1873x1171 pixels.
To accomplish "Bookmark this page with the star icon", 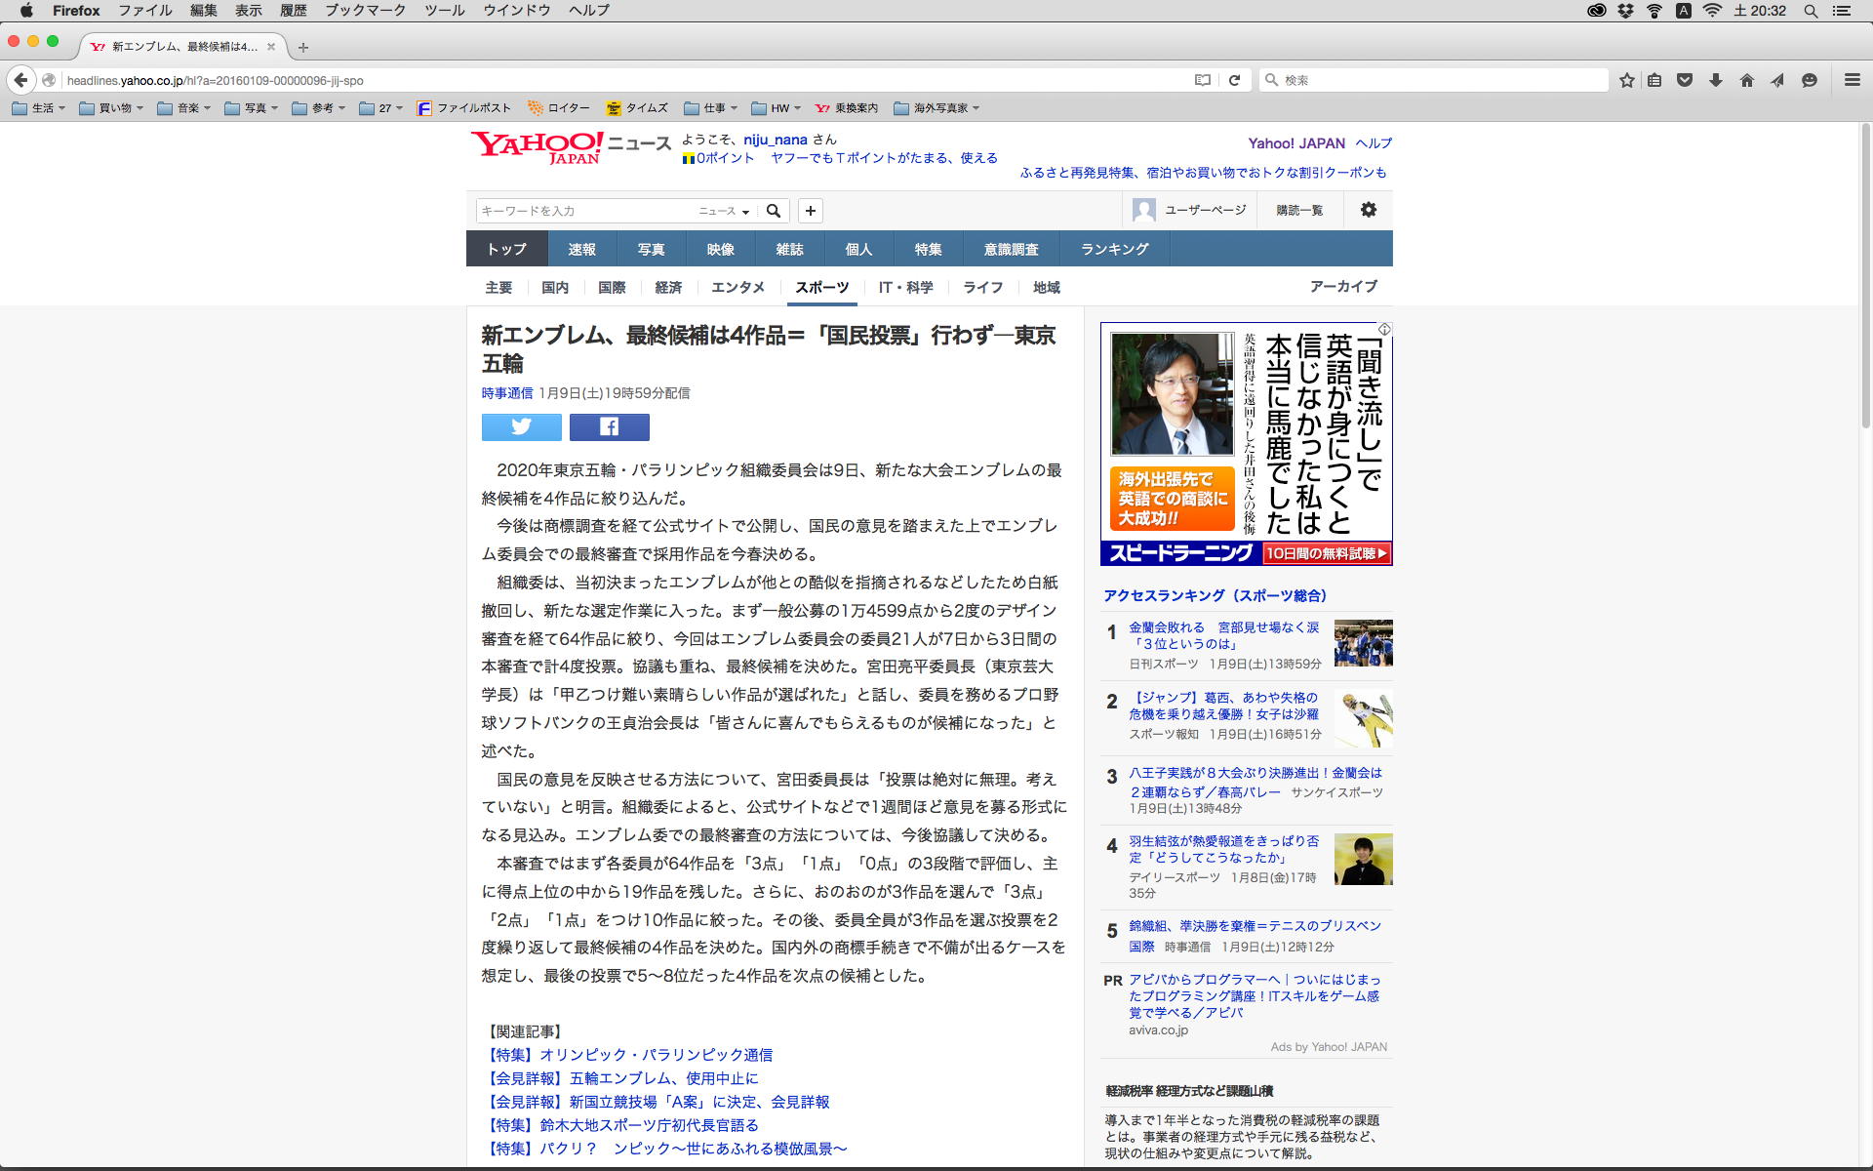I will tap(1626, 80).
